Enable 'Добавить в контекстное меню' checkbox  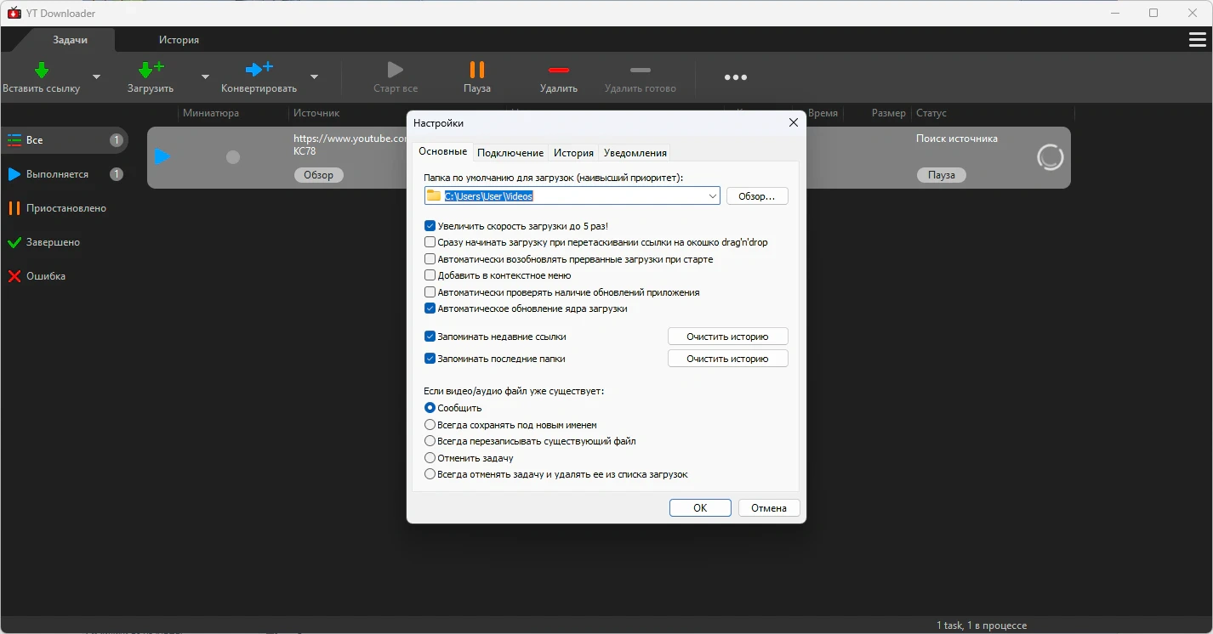tap(430, 275)
